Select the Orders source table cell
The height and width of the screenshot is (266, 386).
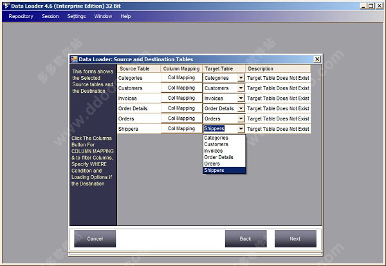pos(139,119)
